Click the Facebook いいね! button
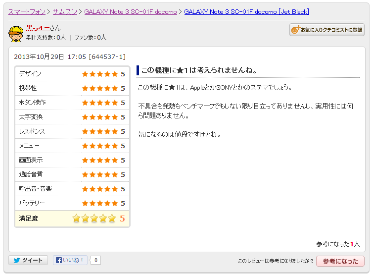This screenshot has height=276, width=373. (x=70, y=260)
